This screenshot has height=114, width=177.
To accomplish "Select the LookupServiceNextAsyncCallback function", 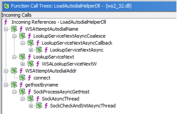I will (x=77, y=43).
